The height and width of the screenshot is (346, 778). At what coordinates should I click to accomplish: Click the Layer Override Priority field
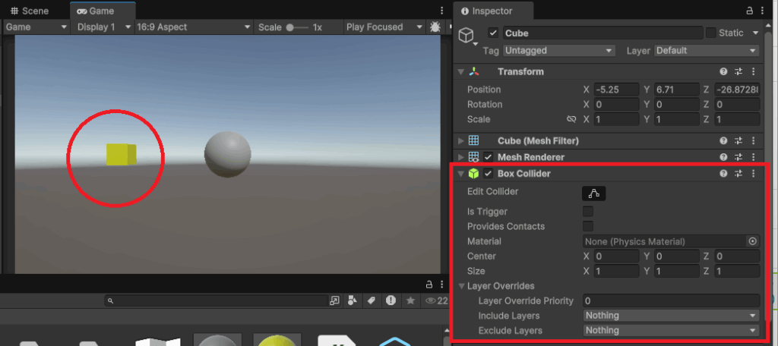pyautogui.click(x=672, y=301)
